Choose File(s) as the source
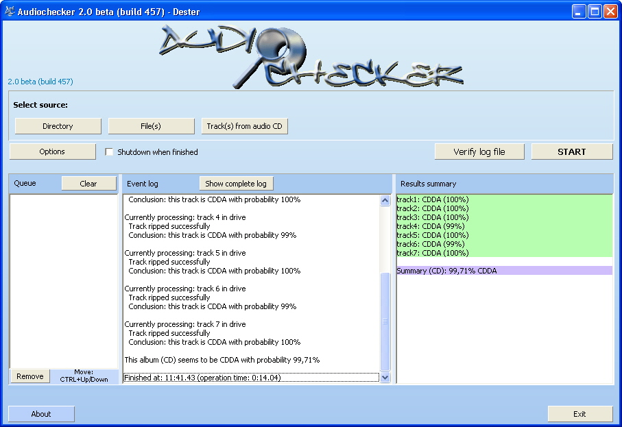The image size is (622, 427). click(x=151, y=126)
